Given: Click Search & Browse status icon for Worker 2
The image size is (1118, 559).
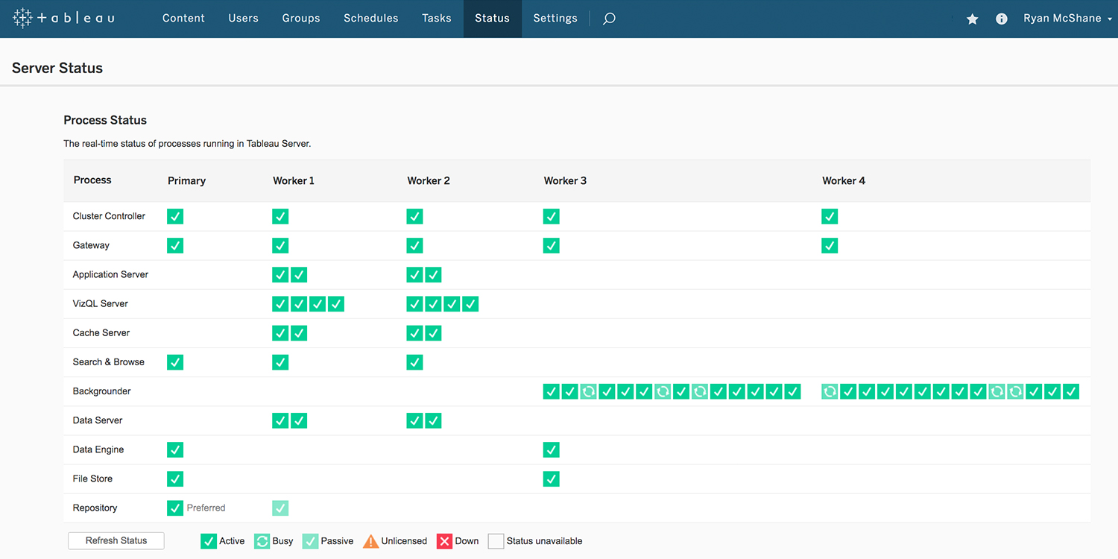Looking at the screenshot, I should coord(414,362).
